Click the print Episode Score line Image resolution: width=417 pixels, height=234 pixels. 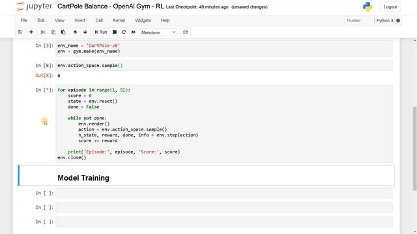124,152
